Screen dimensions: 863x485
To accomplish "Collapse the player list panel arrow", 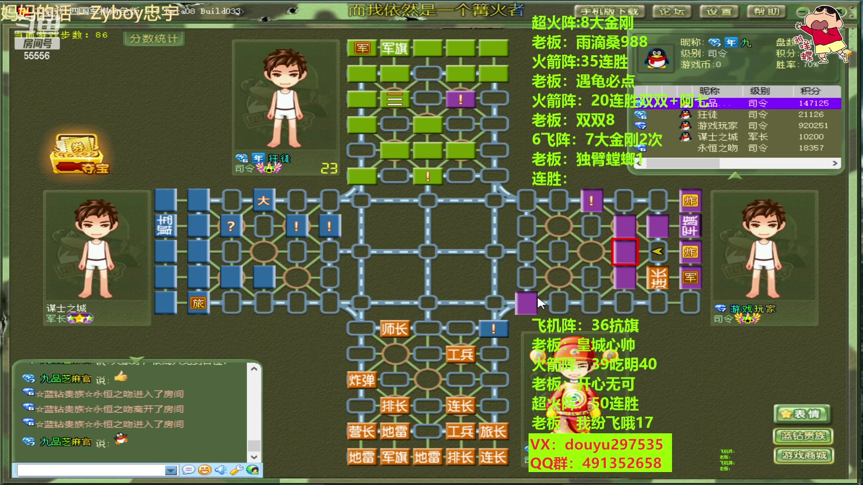I will [x=735, y=176].
